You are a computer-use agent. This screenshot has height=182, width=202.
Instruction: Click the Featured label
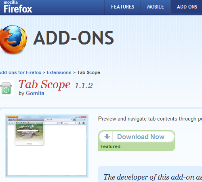coord(110,146)
